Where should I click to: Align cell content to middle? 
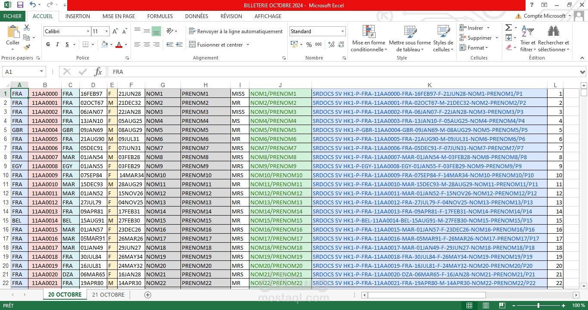(147, 31)
